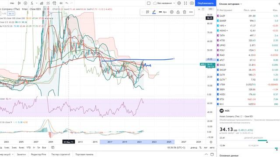Maximize the bottom panel
Screen dimensions: 280x157
[x=212, y=154]
